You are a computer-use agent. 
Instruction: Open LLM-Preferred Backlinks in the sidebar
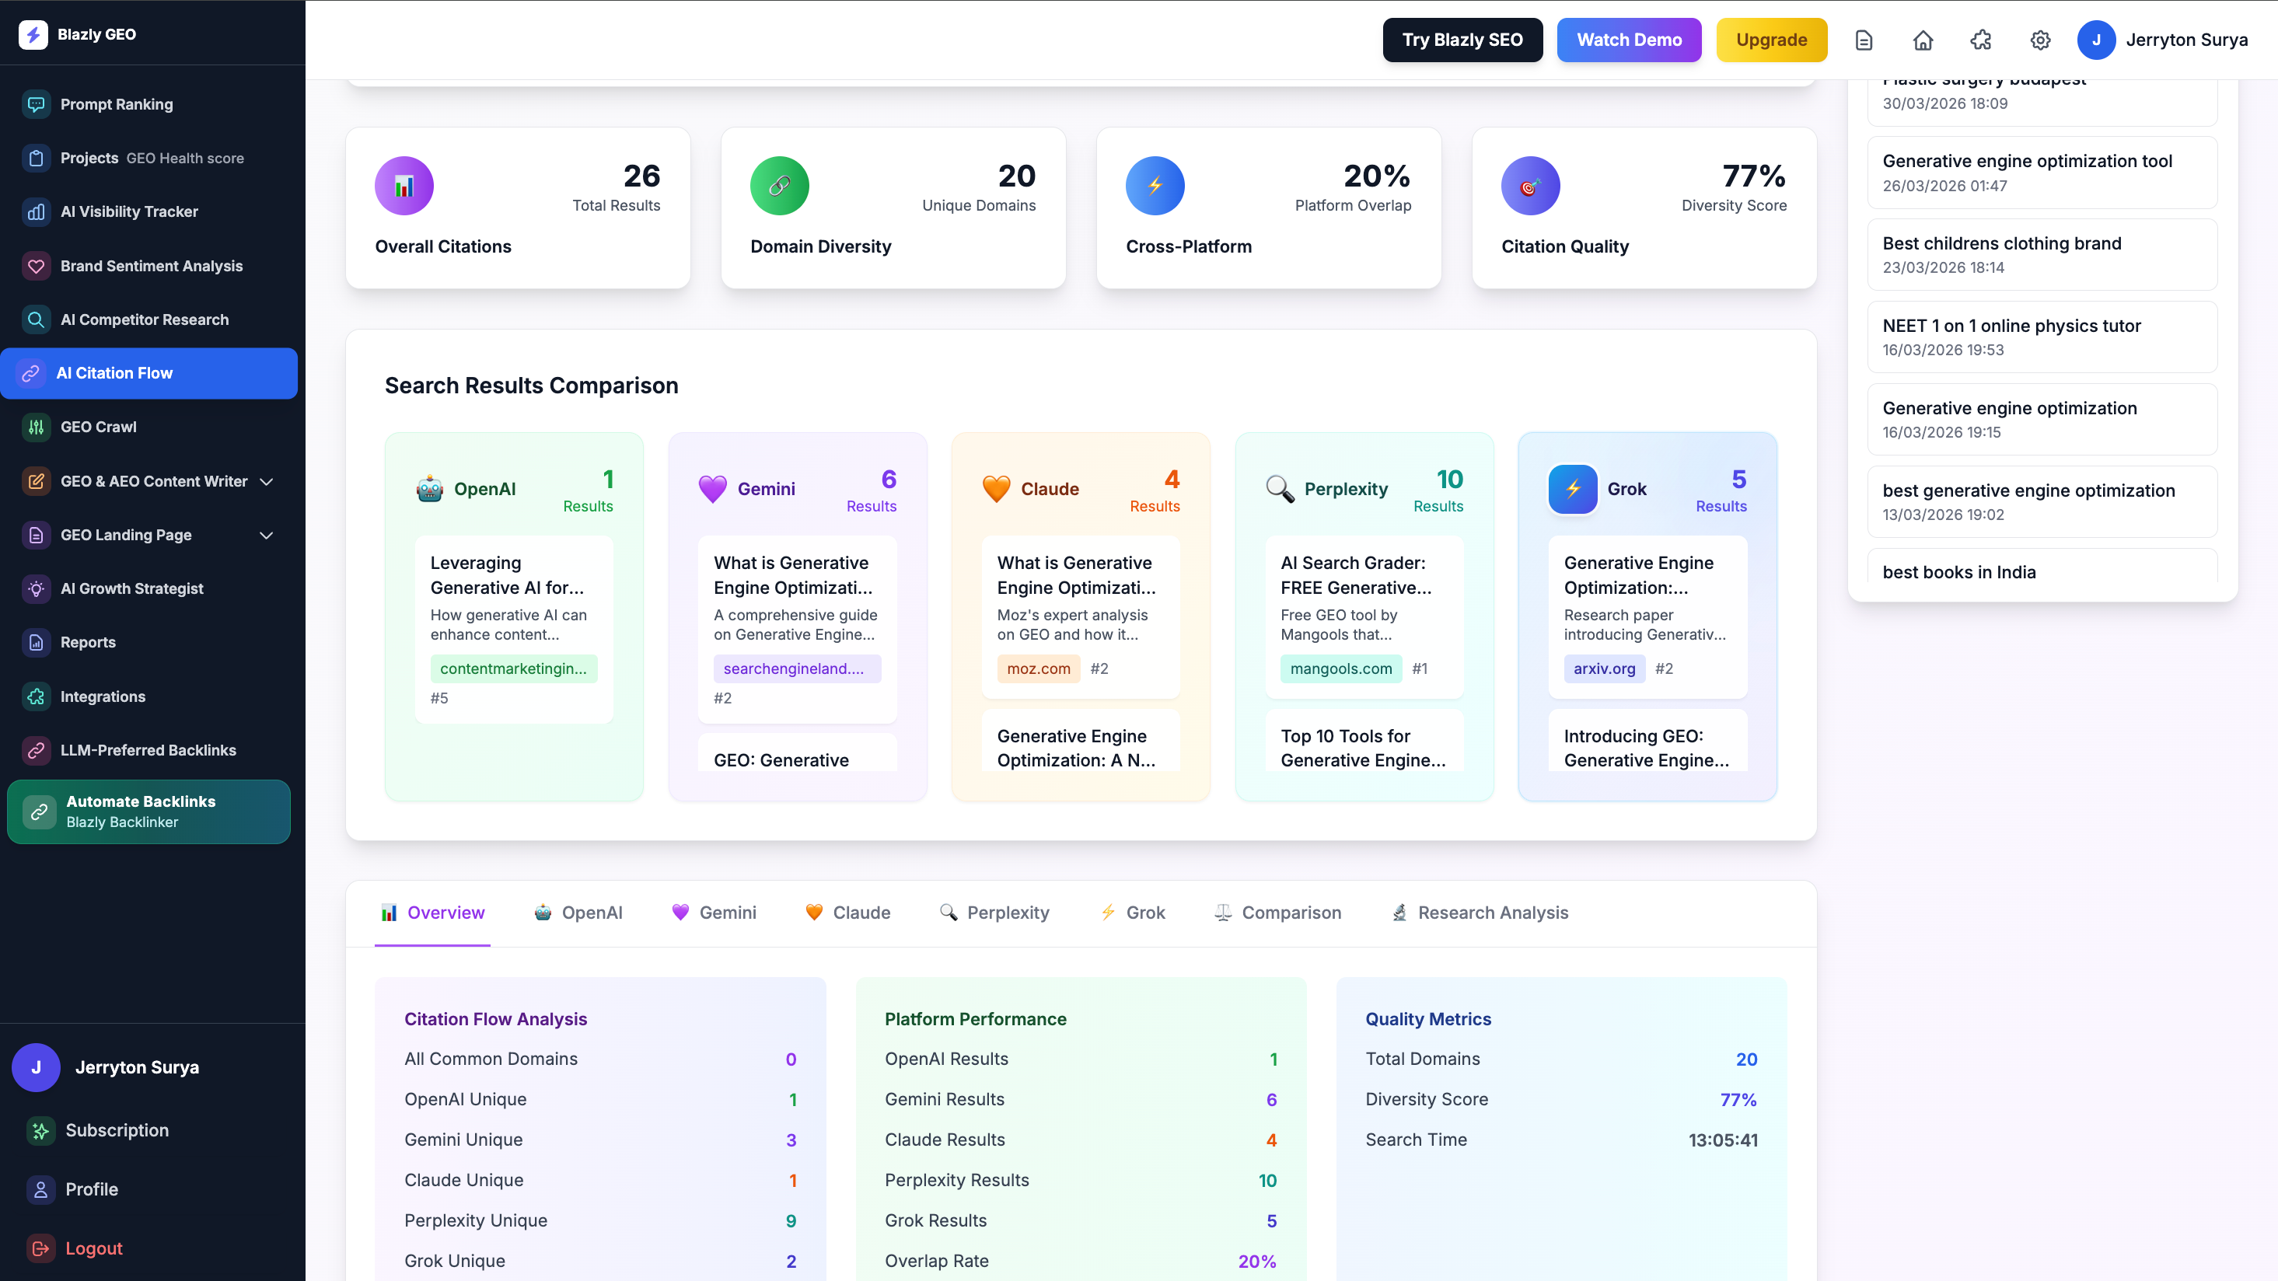click(148, 751)
